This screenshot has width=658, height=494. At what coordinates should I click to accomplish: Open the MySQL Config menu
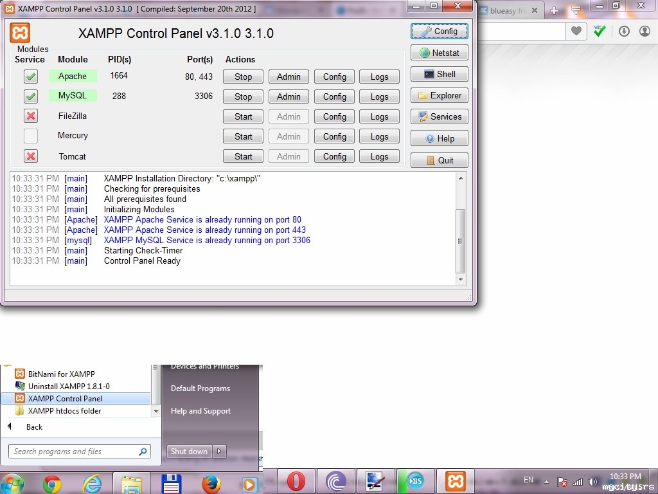click(x=334, y=96)
